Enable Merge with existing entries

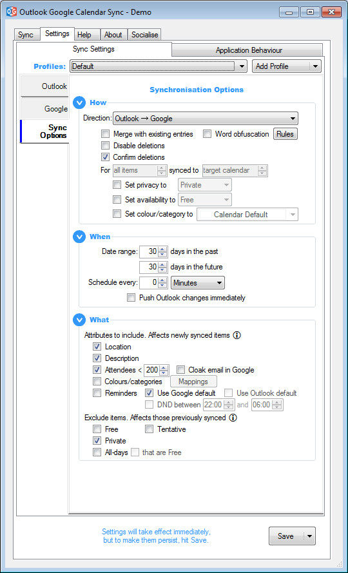tap(105, 134)
